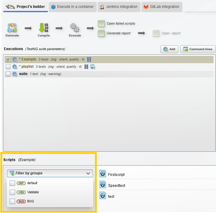
Task: Click the film strip icon on playlist row
Action: click(x=86, y=67)
